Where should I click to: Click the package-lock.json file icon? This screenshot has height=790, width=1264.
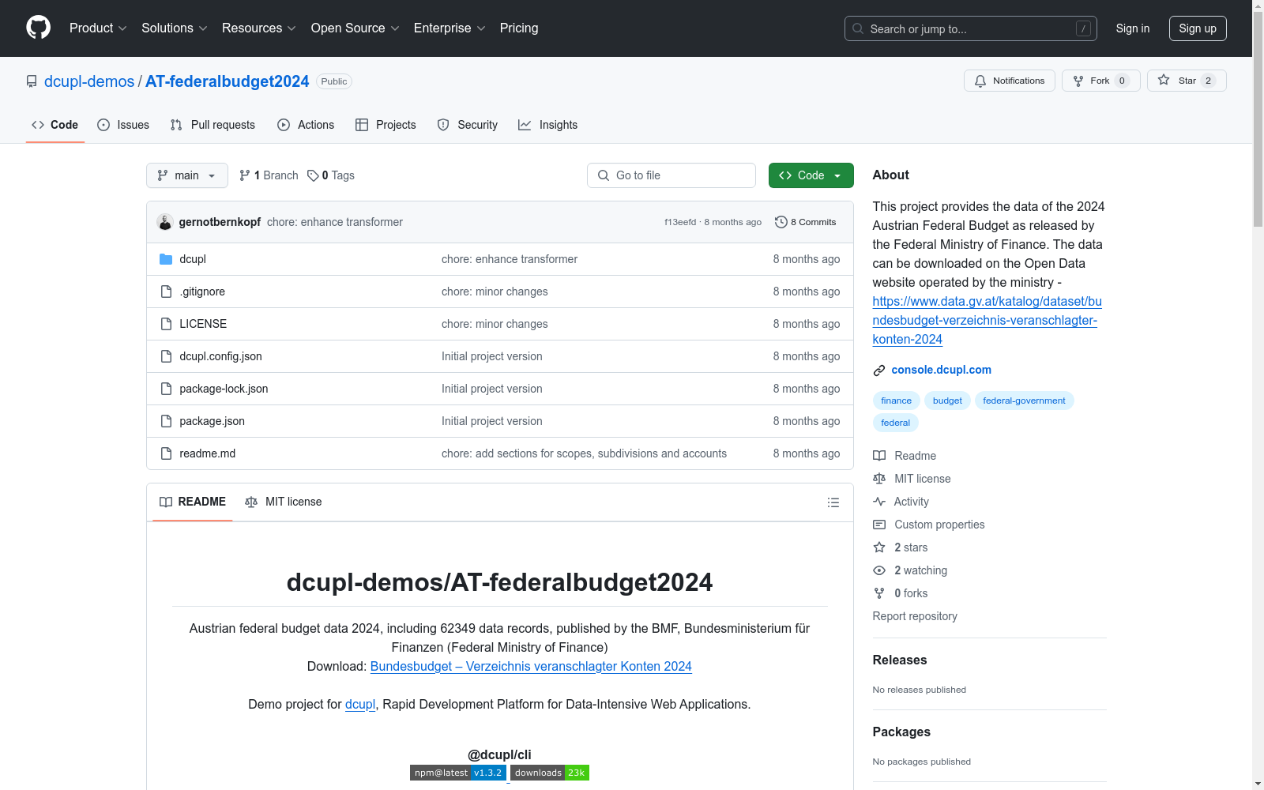[x=166, y=389]
